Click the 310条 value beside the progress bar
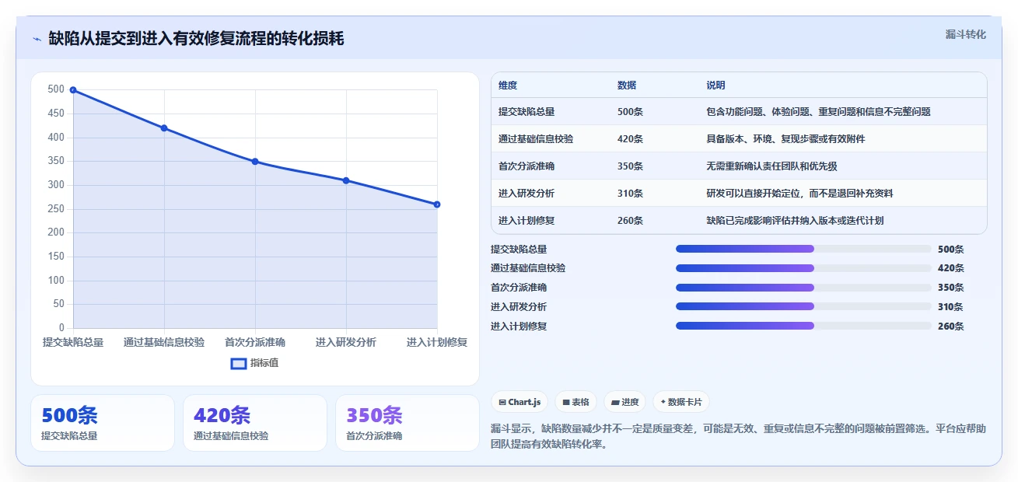 point(950,307)
